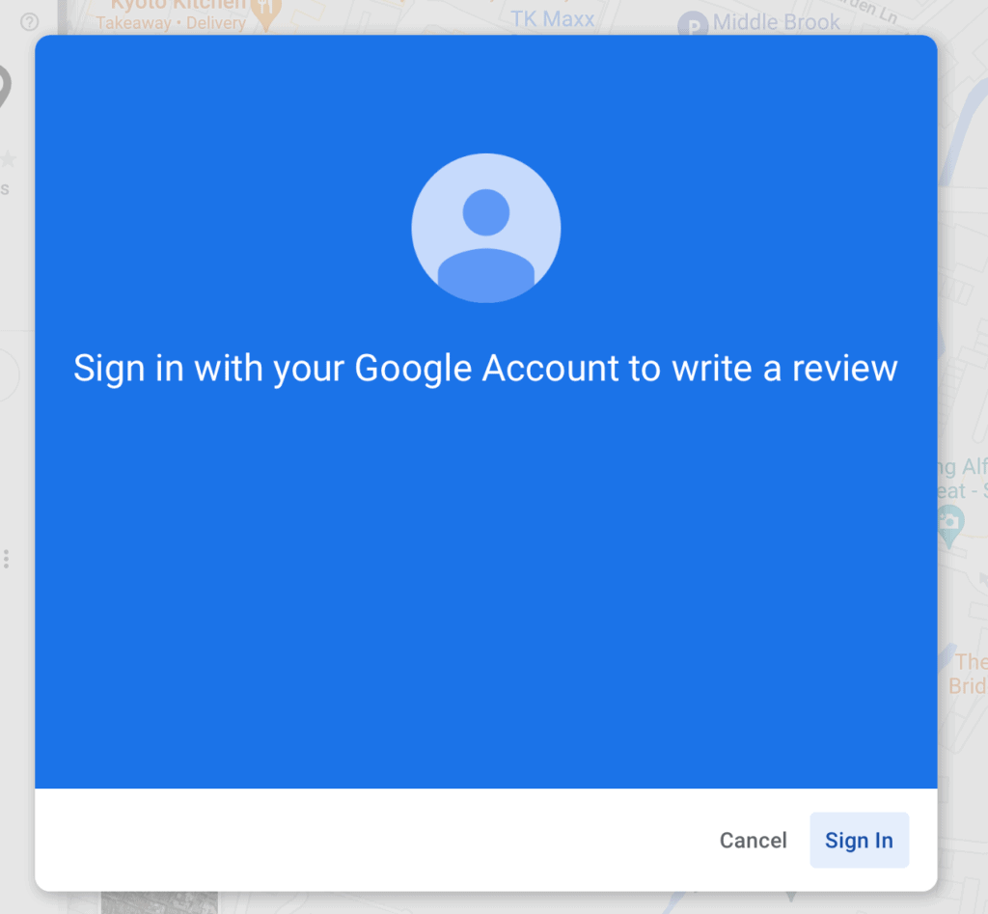This screenshot has height=914, width=988.
Task: Click the Kyoto Kitchen place name
Action: (178, 5)
